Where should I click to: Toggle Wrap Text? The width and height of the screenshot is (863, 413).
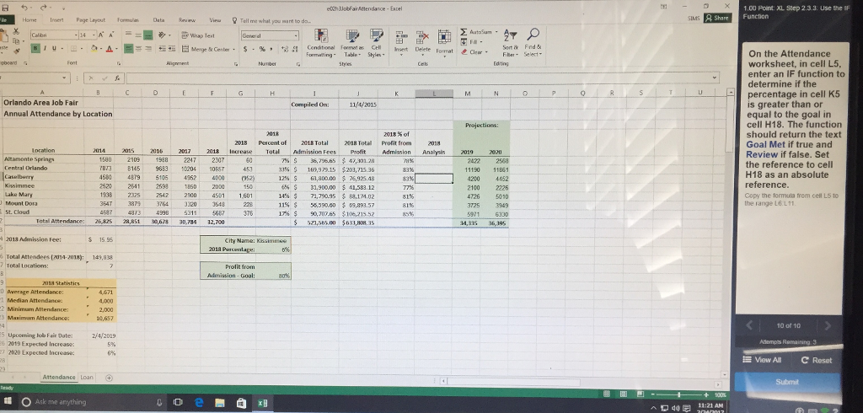[x=199, y=35]
